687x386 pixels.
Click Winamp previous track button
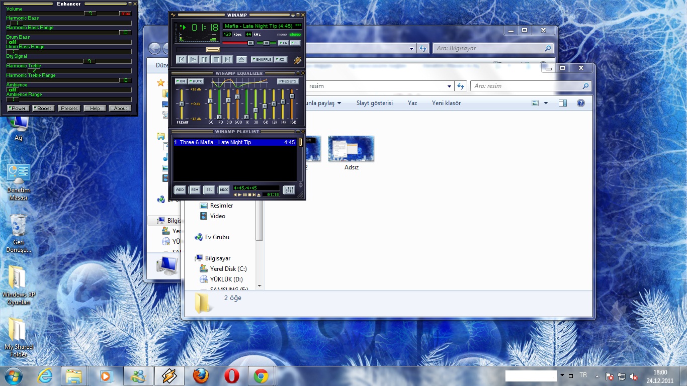[182, 59]
